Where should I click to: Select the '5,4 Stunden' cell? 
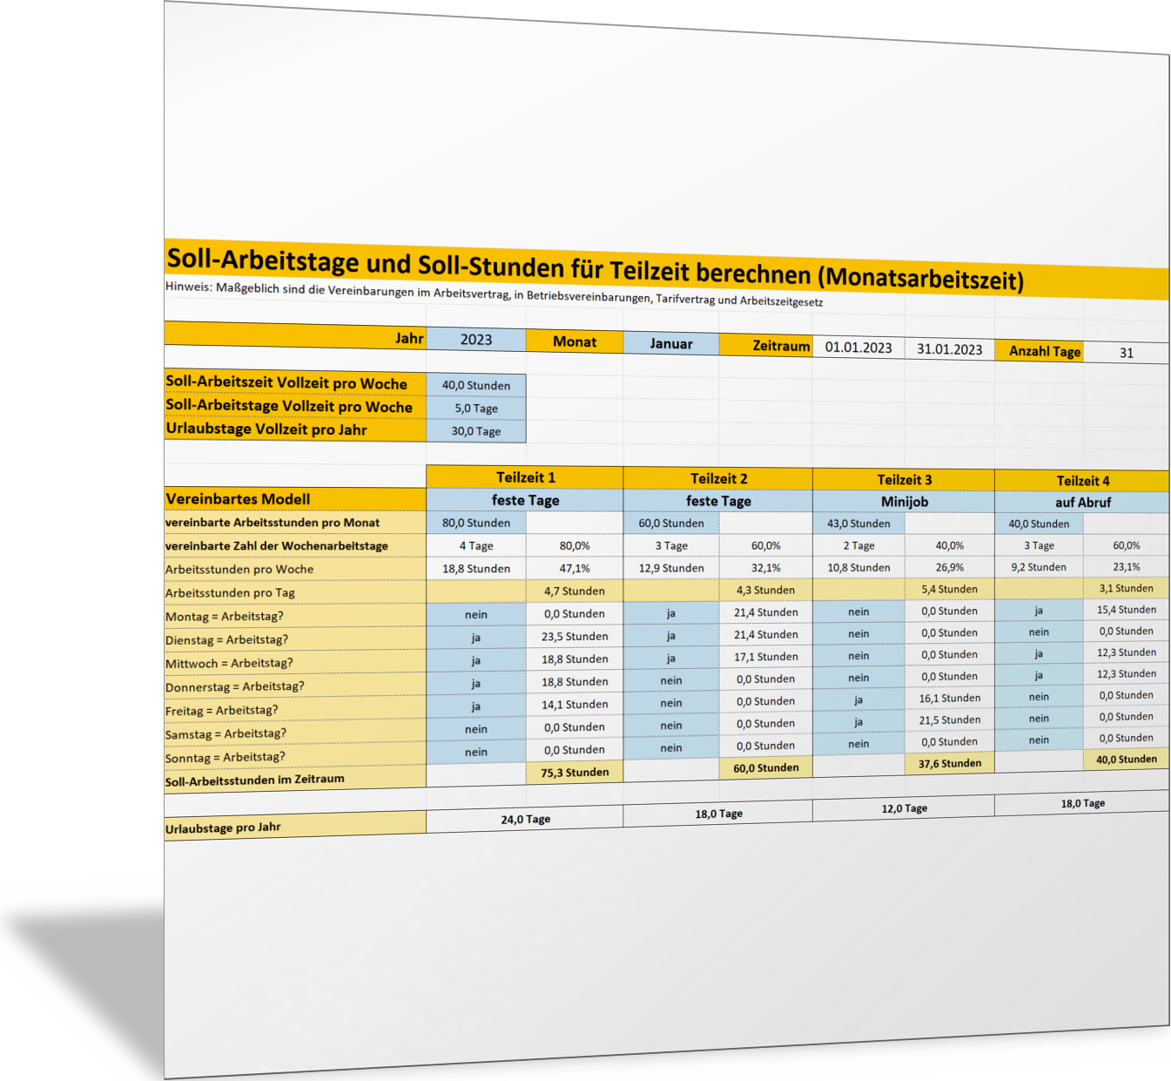(949, 589)
